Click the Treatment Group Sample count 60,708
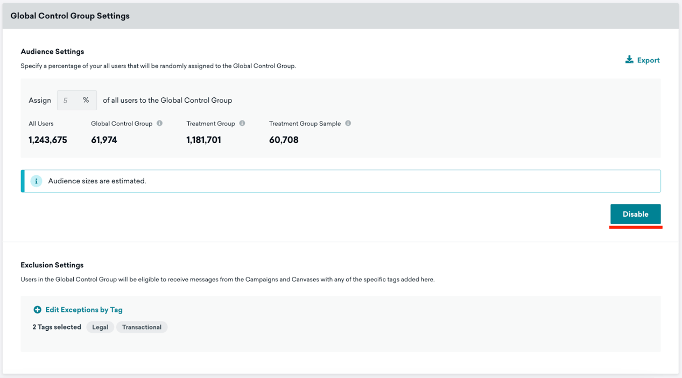 click(284, 140)
